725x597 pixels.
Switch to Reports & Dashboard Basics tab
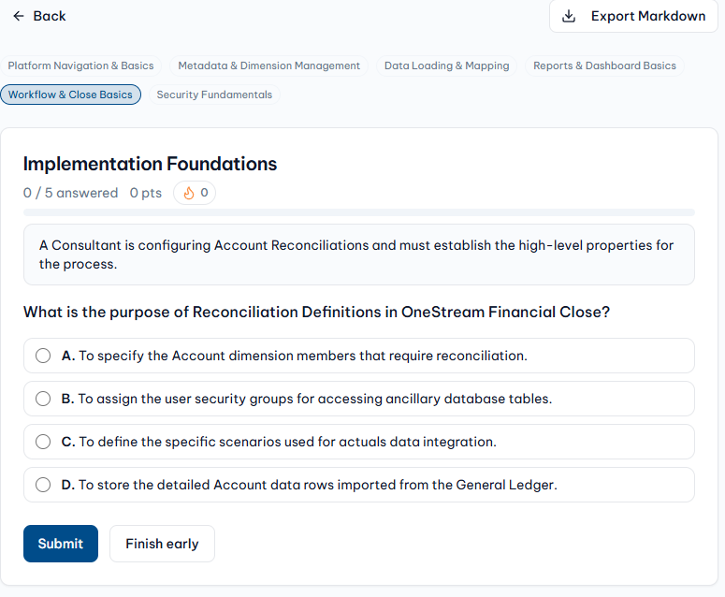coord(604,66)
